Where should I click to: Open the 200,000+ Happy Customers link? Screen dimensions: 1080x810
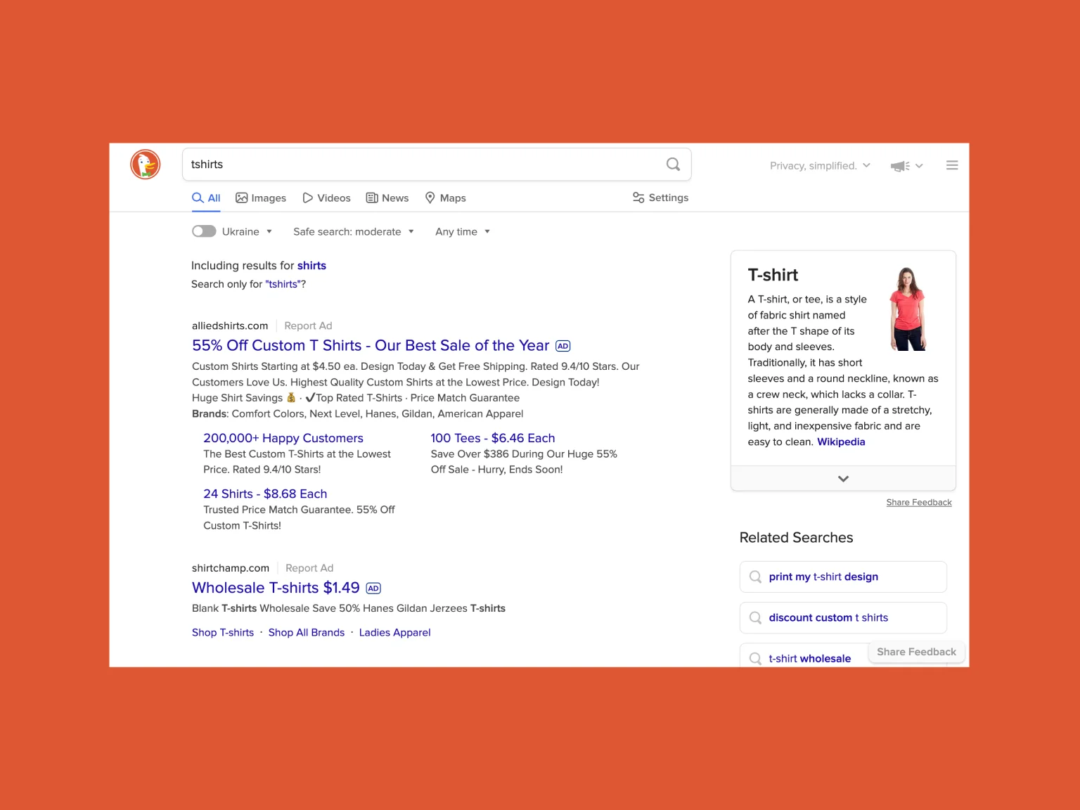[x=283, y=438]
